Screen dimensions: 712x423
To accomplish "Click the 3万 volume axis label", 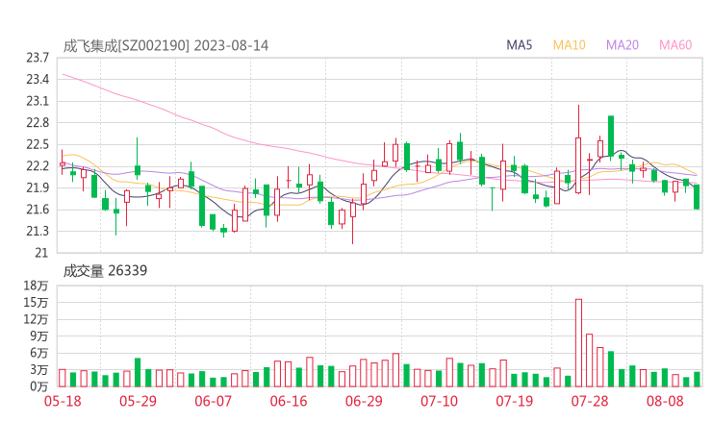I will [x=39, y=370].
